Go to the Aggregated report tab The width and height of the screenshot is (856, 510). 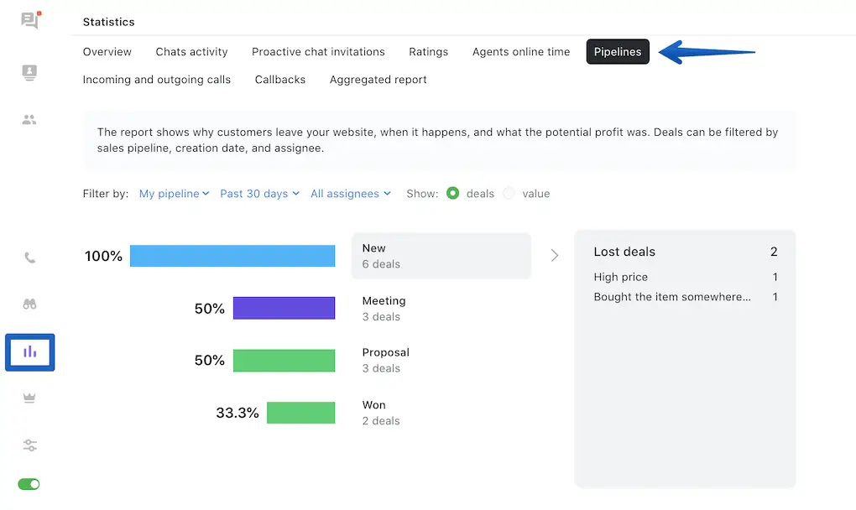click(x=378, y=80)
